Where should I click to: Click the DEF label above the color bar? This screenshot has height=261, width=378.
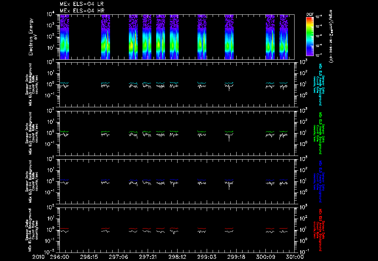pyautogui.click(x=310, y=14)
